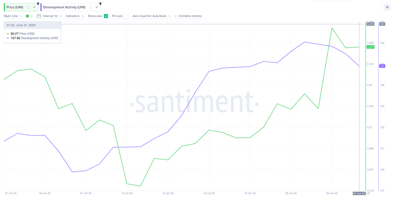Click the 4.201 price axis value
Screen dimensions: 395x198
pyautogui.click(x=370, y=170)
